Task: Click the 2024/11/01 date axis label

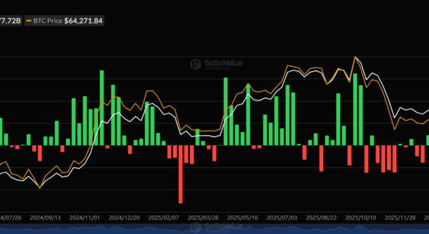Action: click(85, 218)
